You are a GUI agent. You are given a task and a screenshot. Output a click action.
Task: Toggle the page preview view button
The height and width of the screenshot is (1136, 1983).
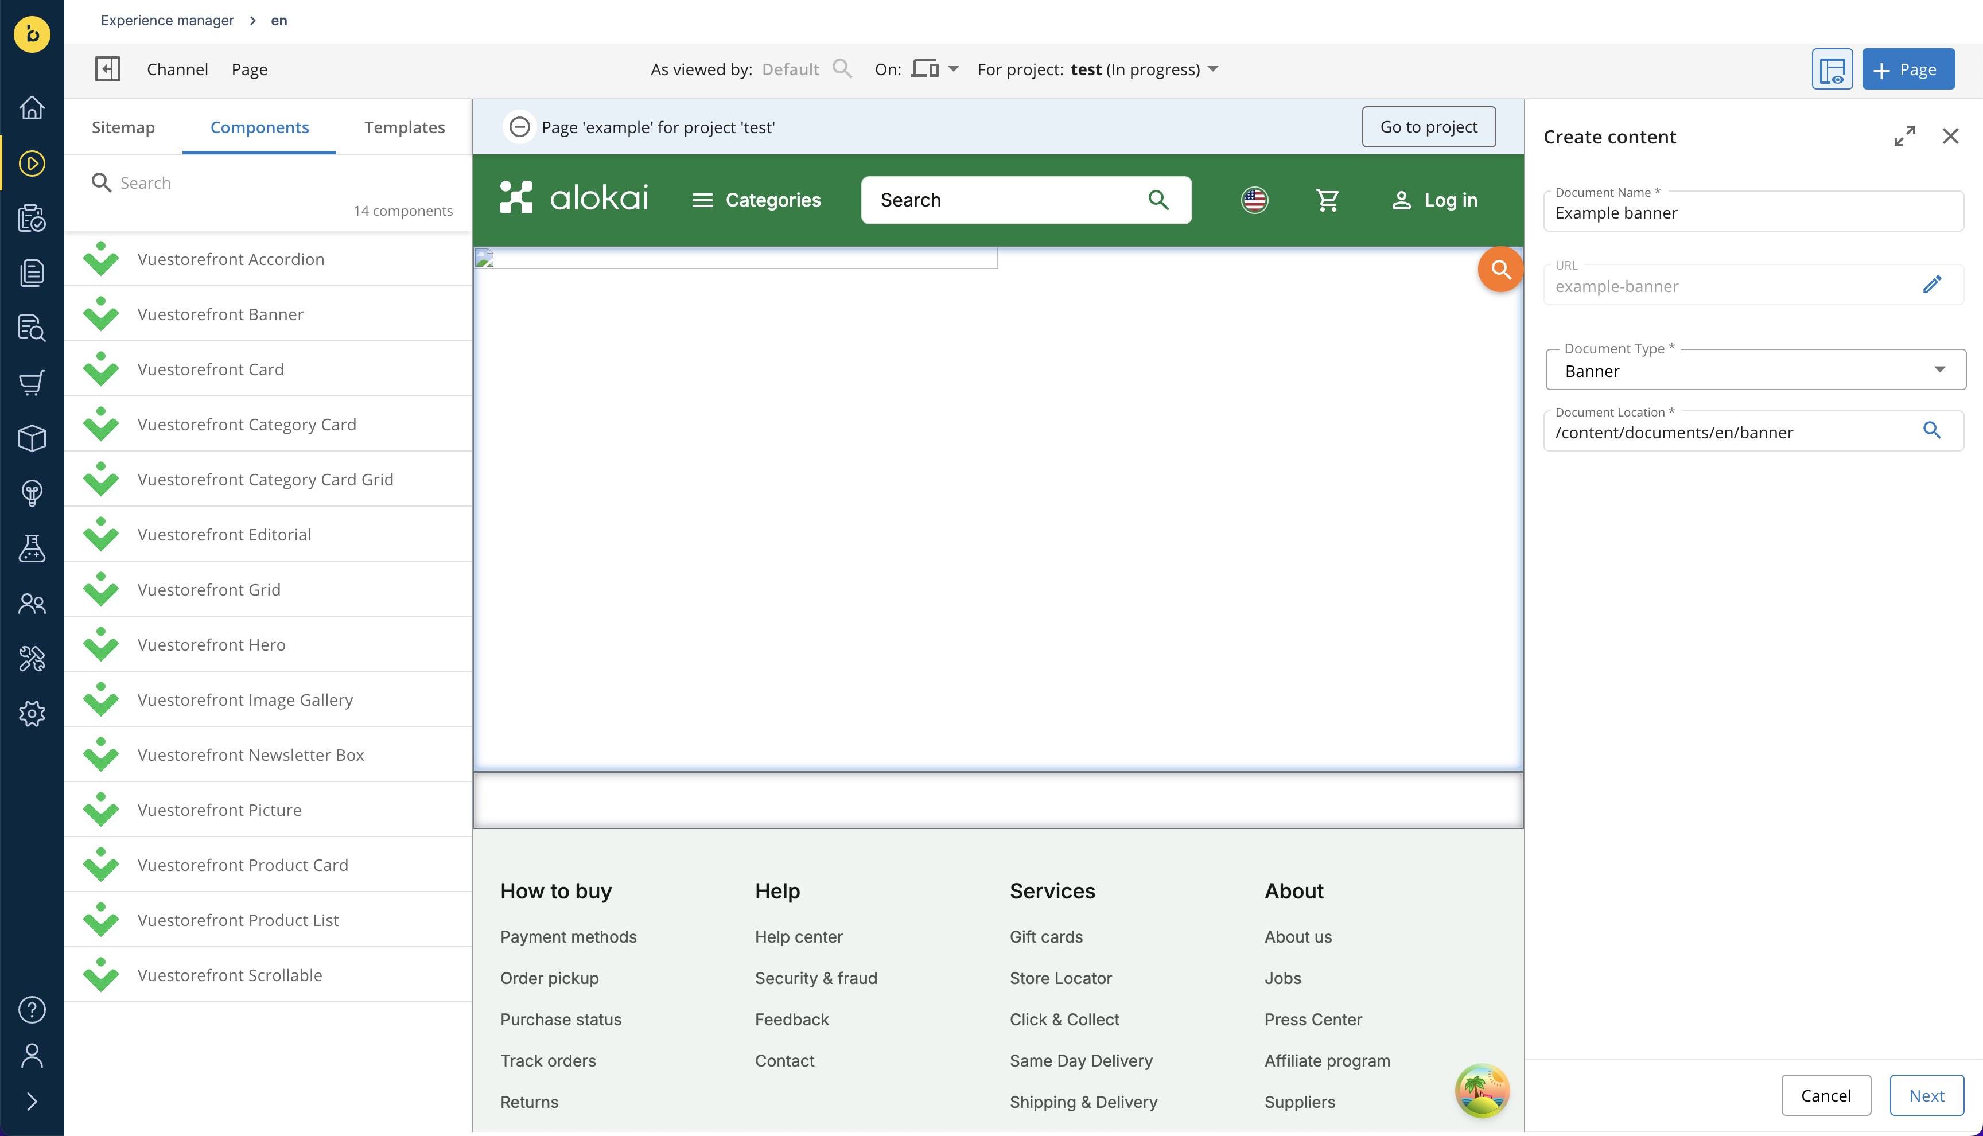(x=1832, y=69)
